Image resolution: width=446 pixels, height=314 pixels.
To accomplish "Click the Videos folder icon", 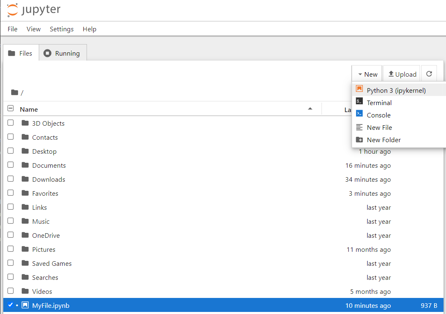I will [25, 291].
